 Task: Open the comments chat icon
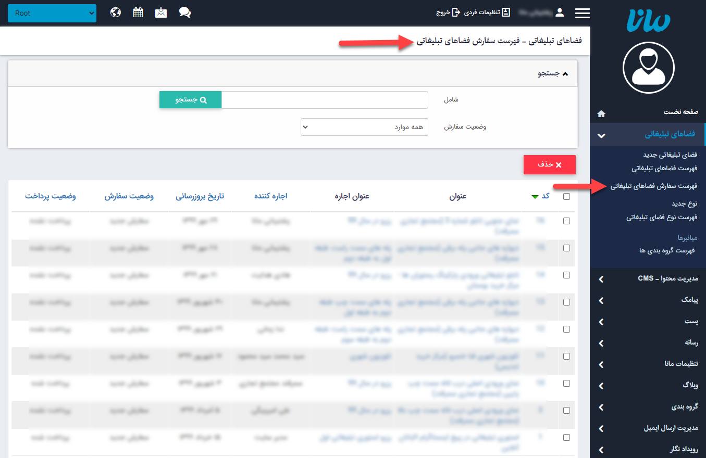click(184, 12)
